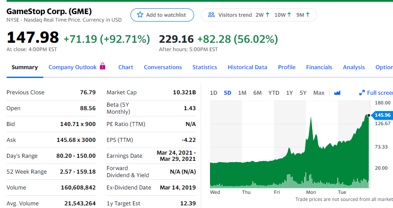Click the Add to watchlist button

coord(162,15)
